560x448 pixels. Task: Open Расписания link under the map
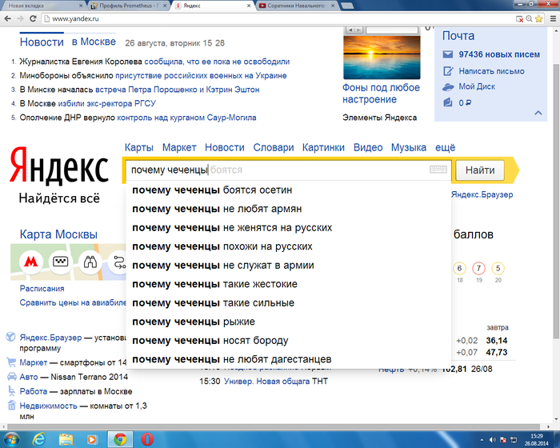(x=42, y=289)
